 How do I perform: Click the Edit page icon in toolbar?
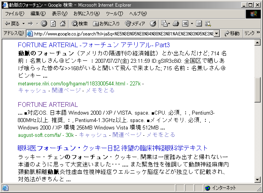point(185,23)
